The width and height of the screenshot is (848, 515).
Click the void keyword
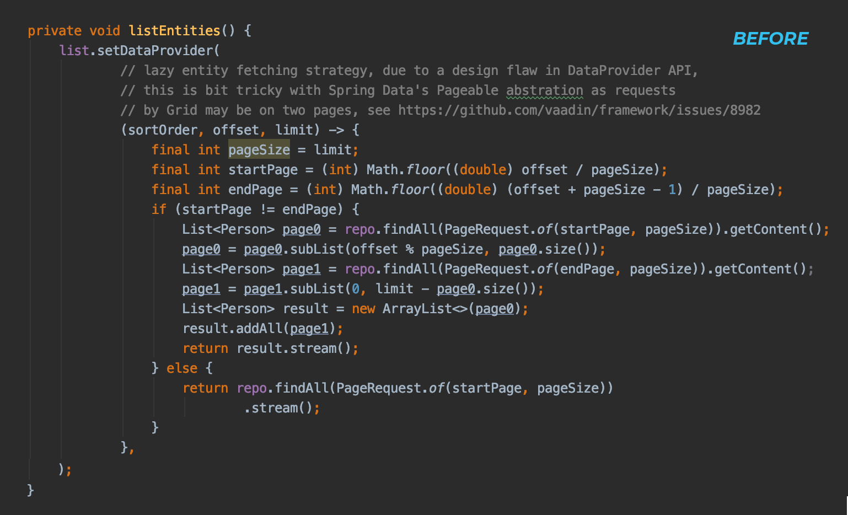(105, 30)
